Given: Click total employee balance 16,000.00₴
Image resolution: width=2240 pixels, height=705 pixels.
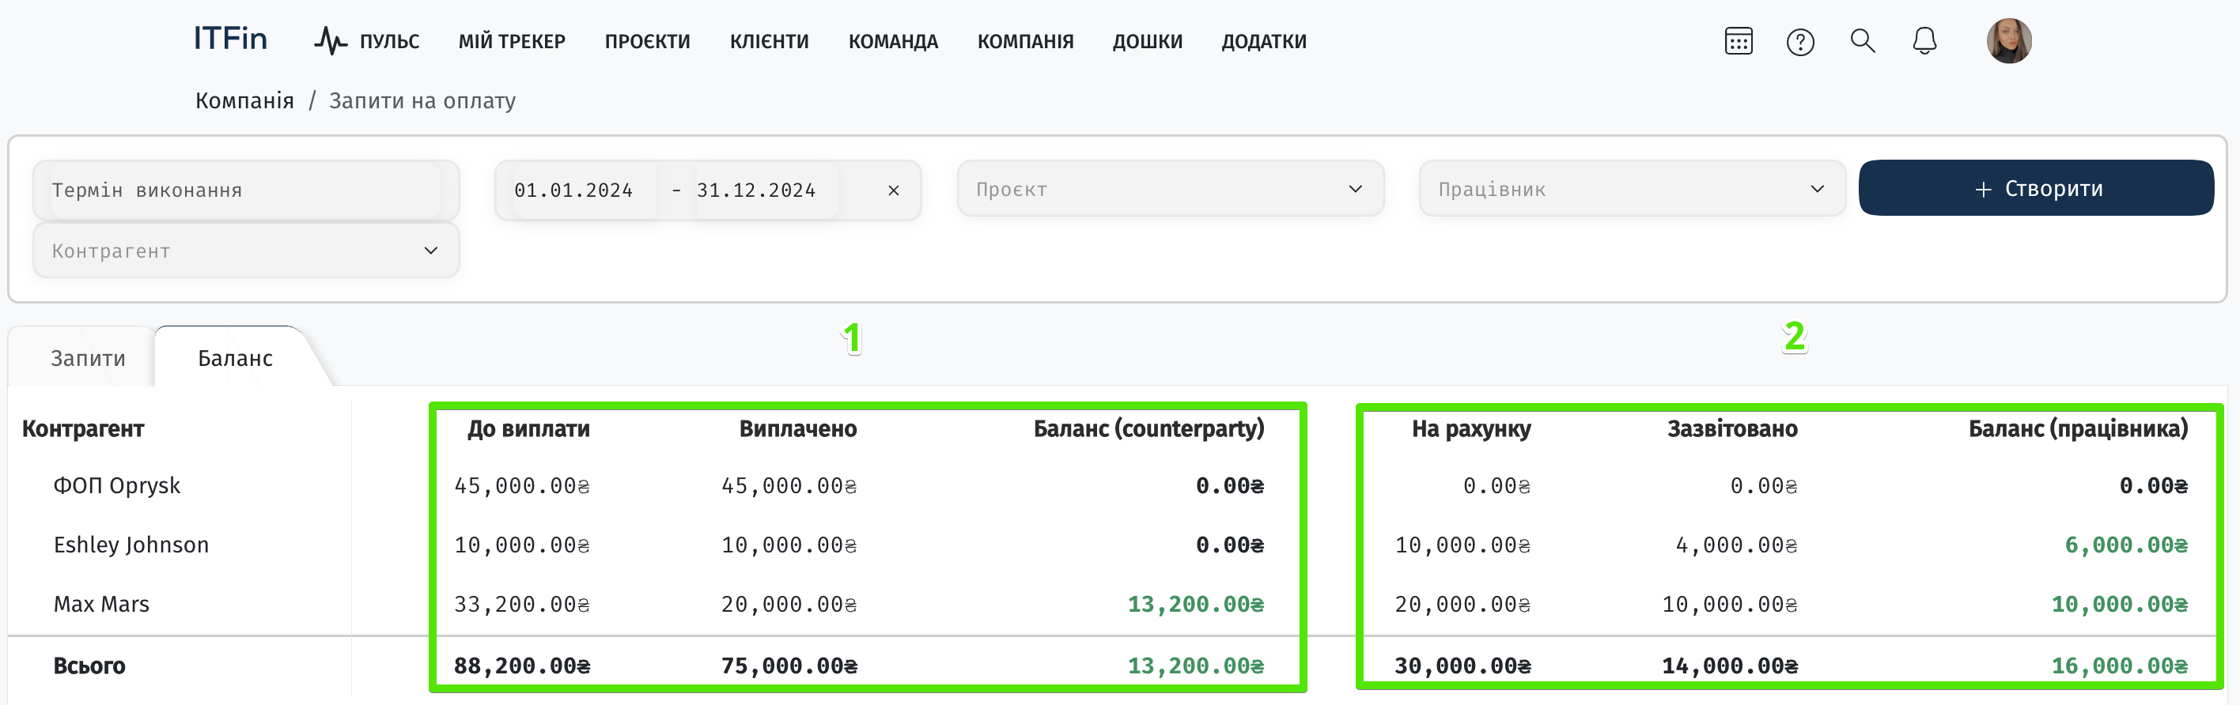Looking at the screenshot, I should point(2120,666).
